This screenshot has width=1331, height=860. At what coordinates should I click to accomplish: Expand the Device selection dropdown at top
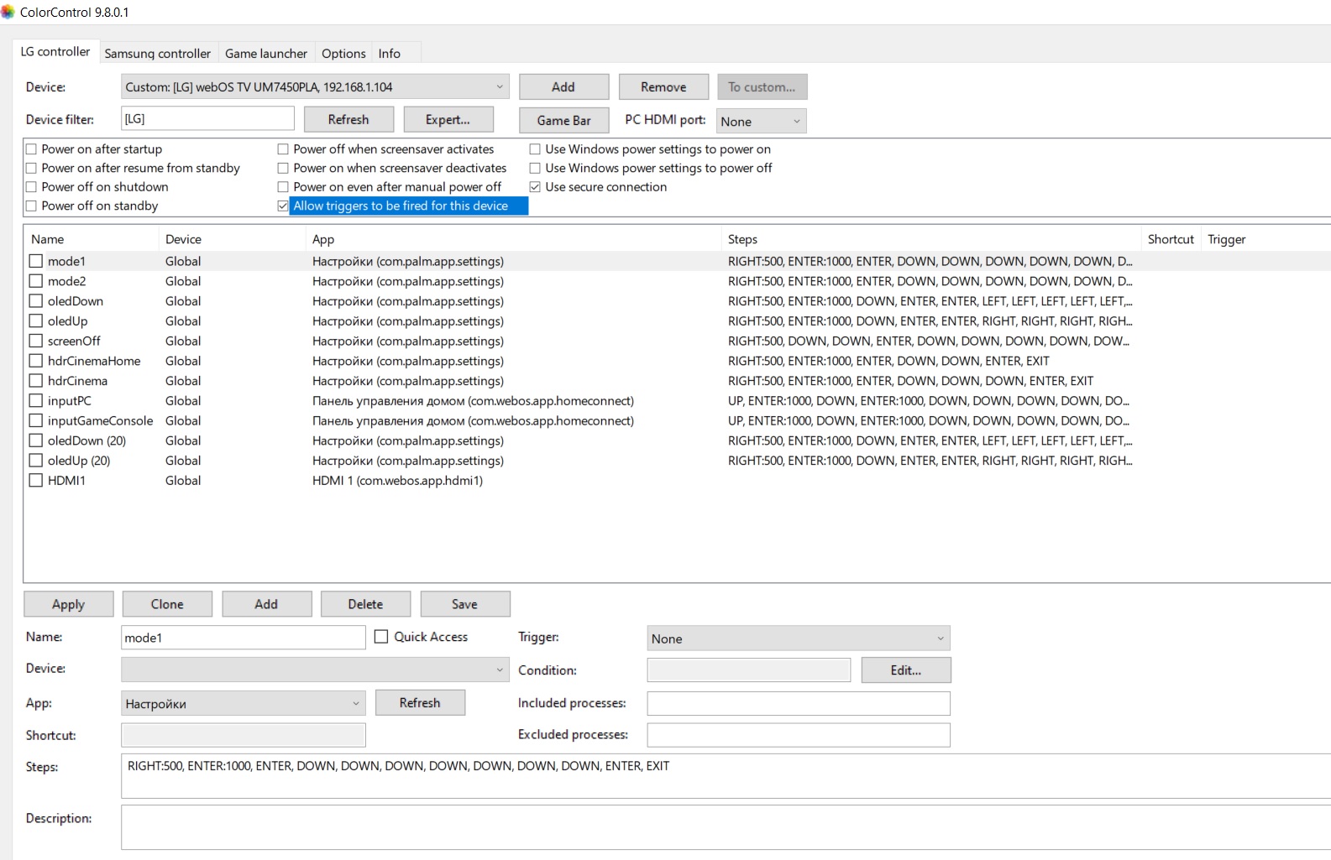pos(499,87)
